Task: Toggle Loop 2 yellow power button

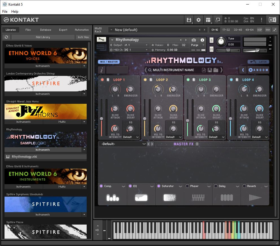Action: click(x=145, y=80)
